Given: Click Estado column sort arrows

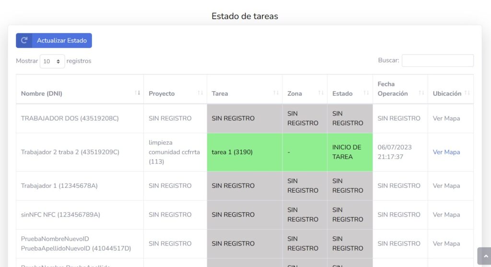Looking at the screenshot, I should pos(366,93).
